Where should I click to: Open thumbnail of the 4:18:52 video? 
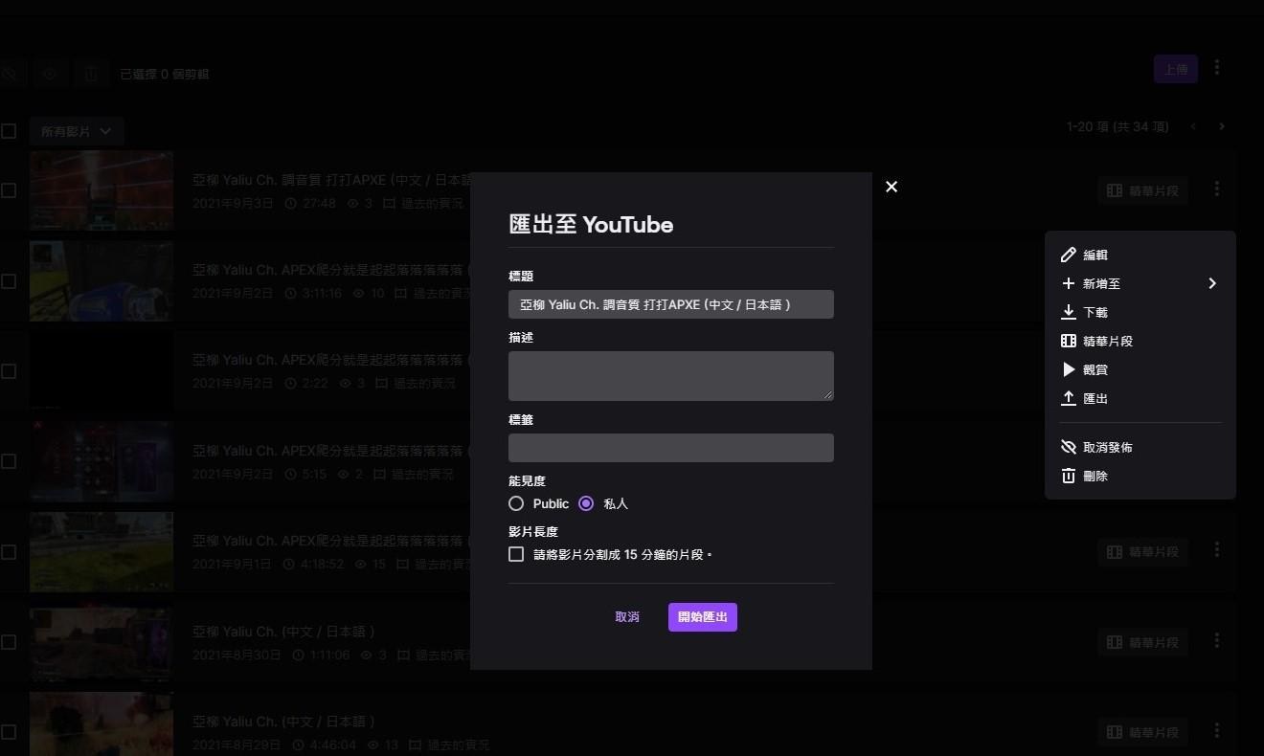(x=102, y=552)
